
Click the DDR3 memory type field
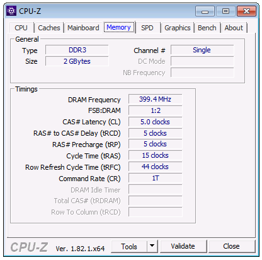pyautogui.click(x=77, y=50)
